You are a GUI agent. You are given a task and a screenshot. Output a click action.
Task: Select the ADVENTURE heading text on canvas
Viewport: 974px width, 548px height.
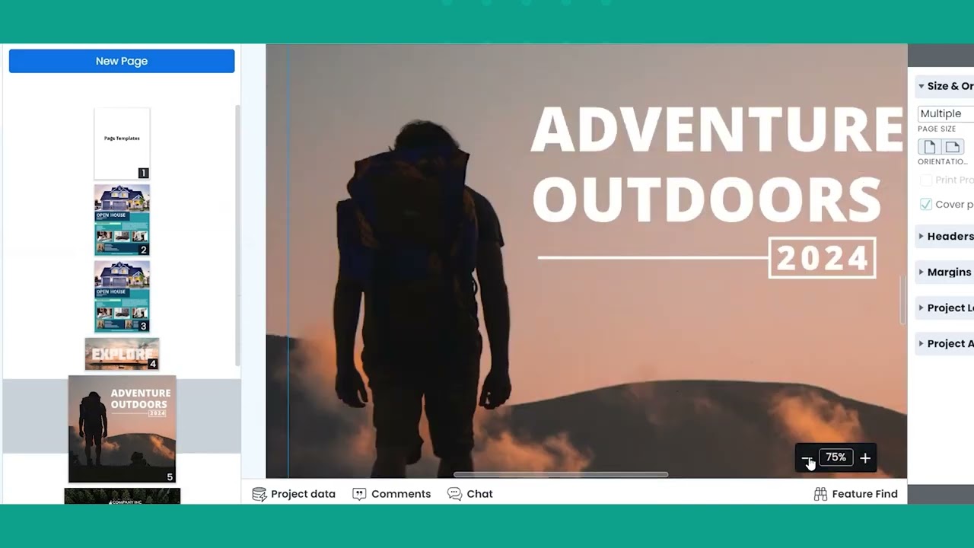[717, 129]
